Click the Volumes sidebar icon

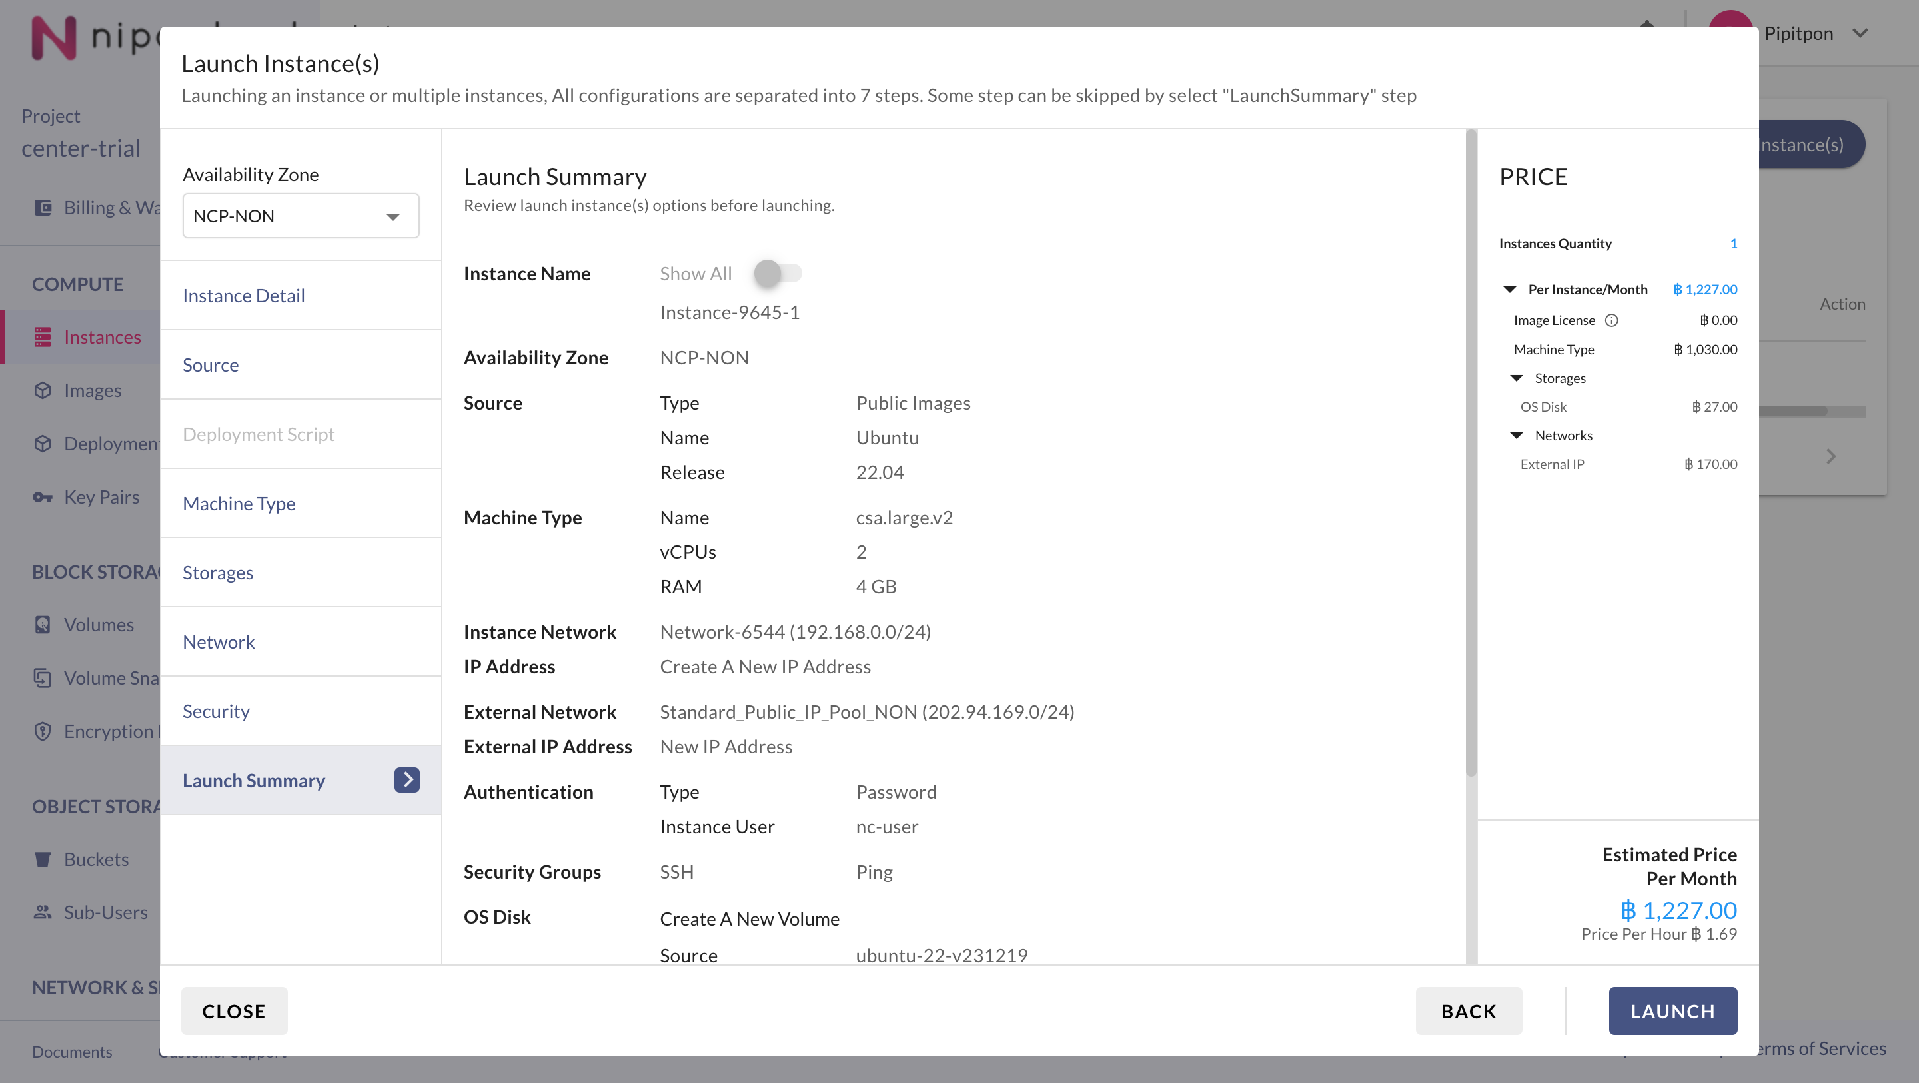[x=43, y=625]
